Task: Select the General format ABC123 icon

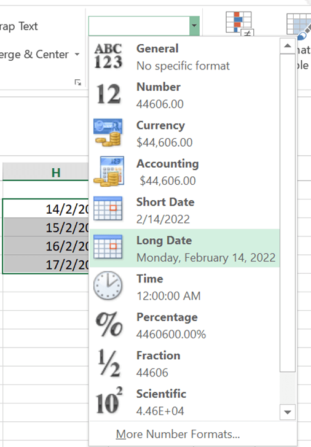Action: [x=108, y=56]
